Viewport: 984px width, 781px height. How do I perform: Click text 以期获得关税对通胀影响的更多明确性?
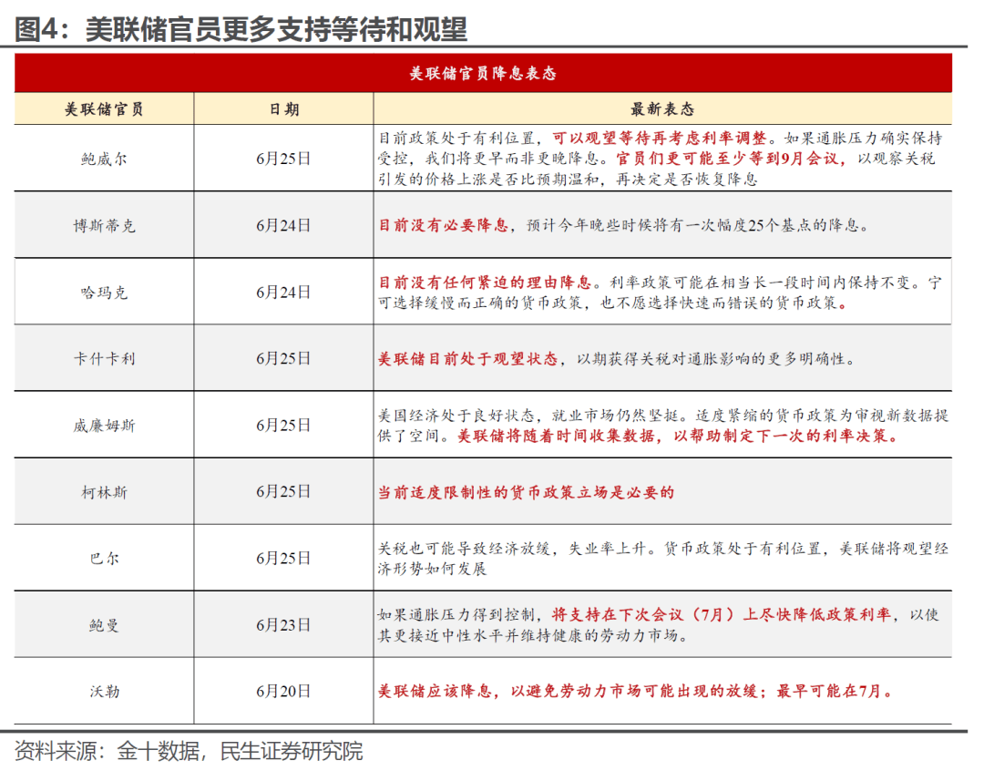tap(711, 359)
